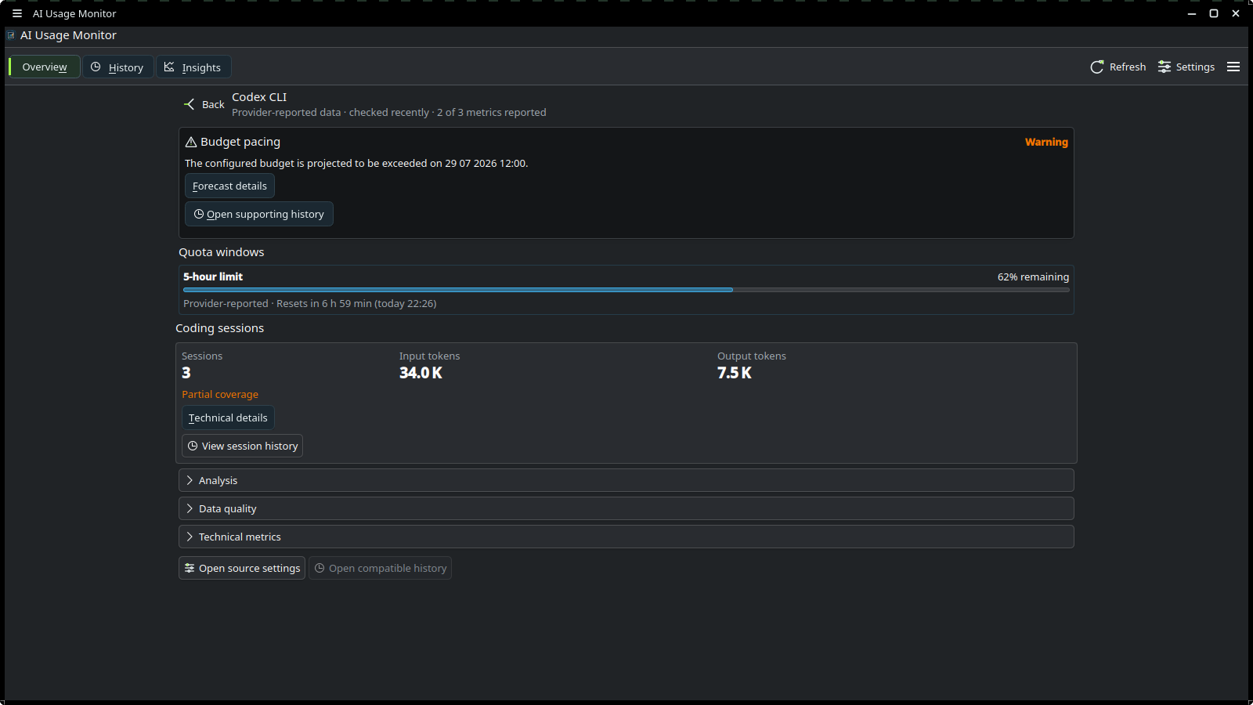Click clock icon on Open supporting history
Screen dimensions: 1253x705
point(199,214)
